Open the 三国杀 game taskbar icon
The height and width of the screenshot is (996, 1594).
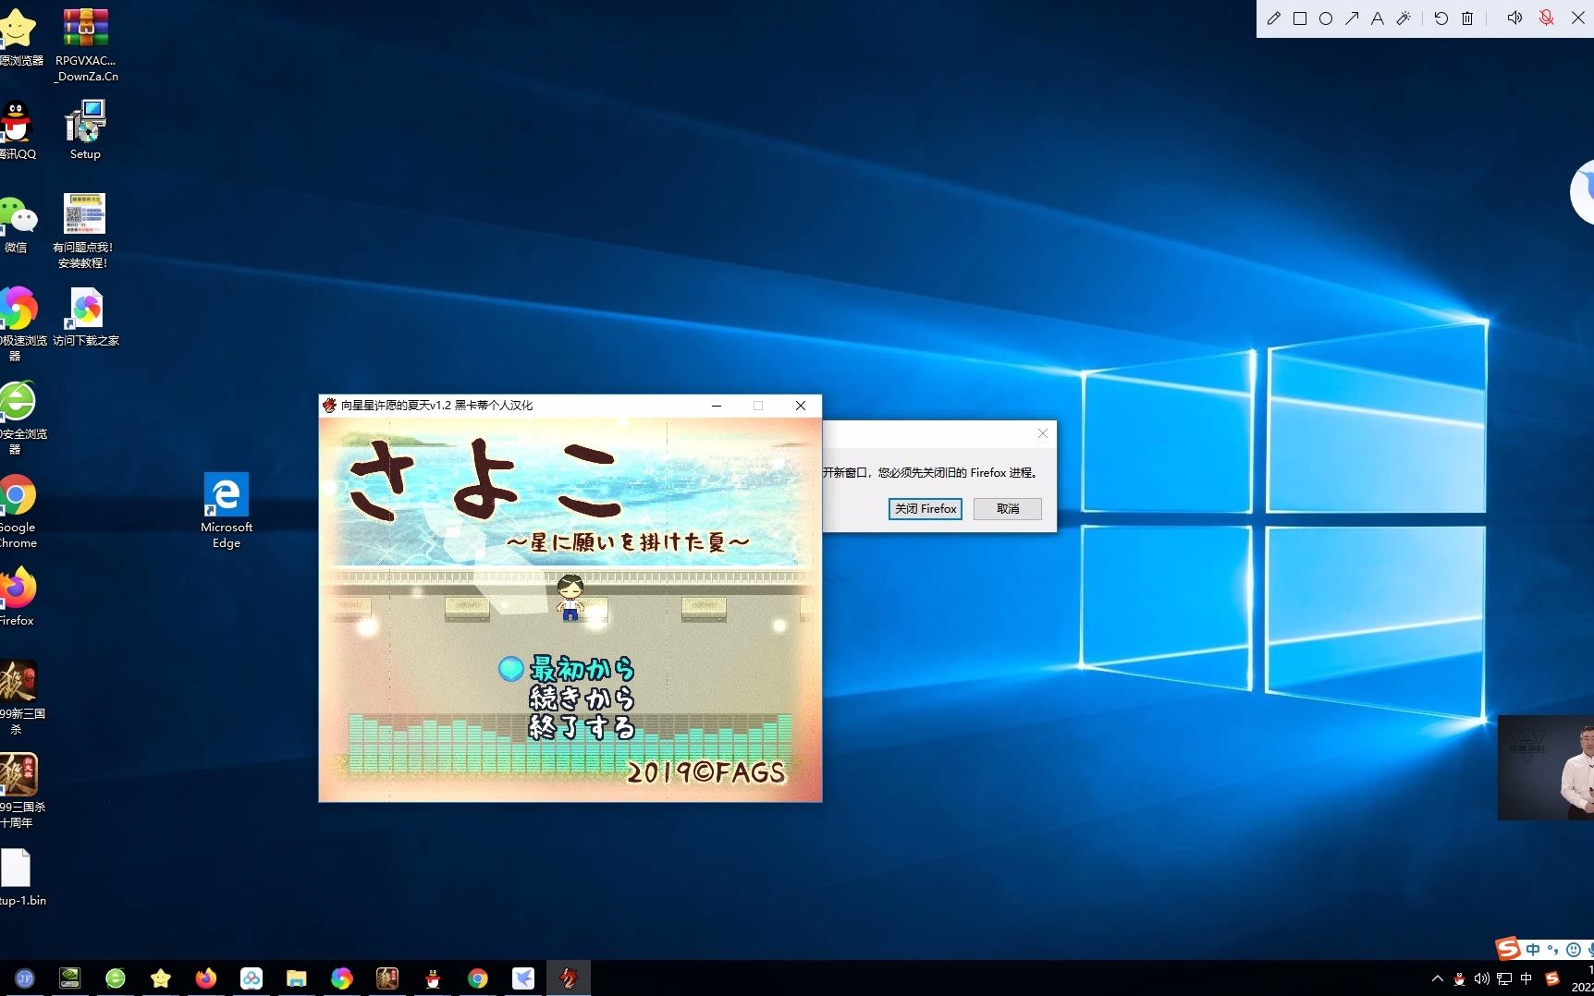click(x=386, y=978)
